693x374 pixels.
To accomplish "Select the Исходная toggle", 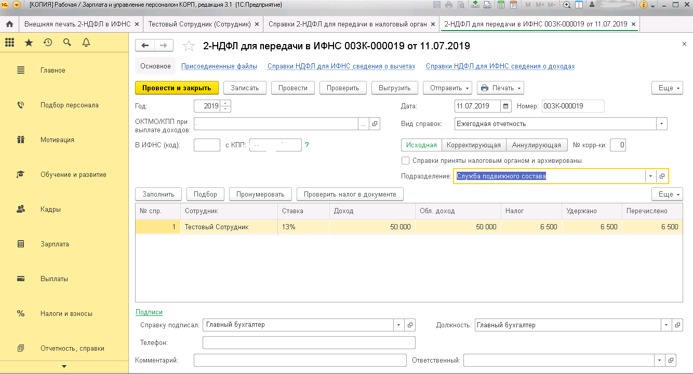I will click(421, 145).
